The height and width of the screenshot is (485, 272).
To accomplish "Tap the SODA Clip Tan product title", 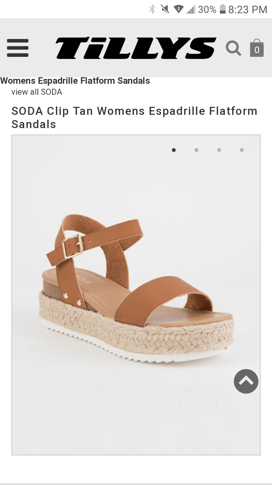I will click(134, 117).
